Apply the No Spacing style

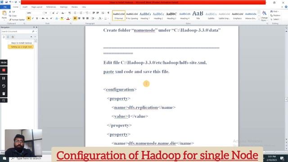[x=132, y=16]
